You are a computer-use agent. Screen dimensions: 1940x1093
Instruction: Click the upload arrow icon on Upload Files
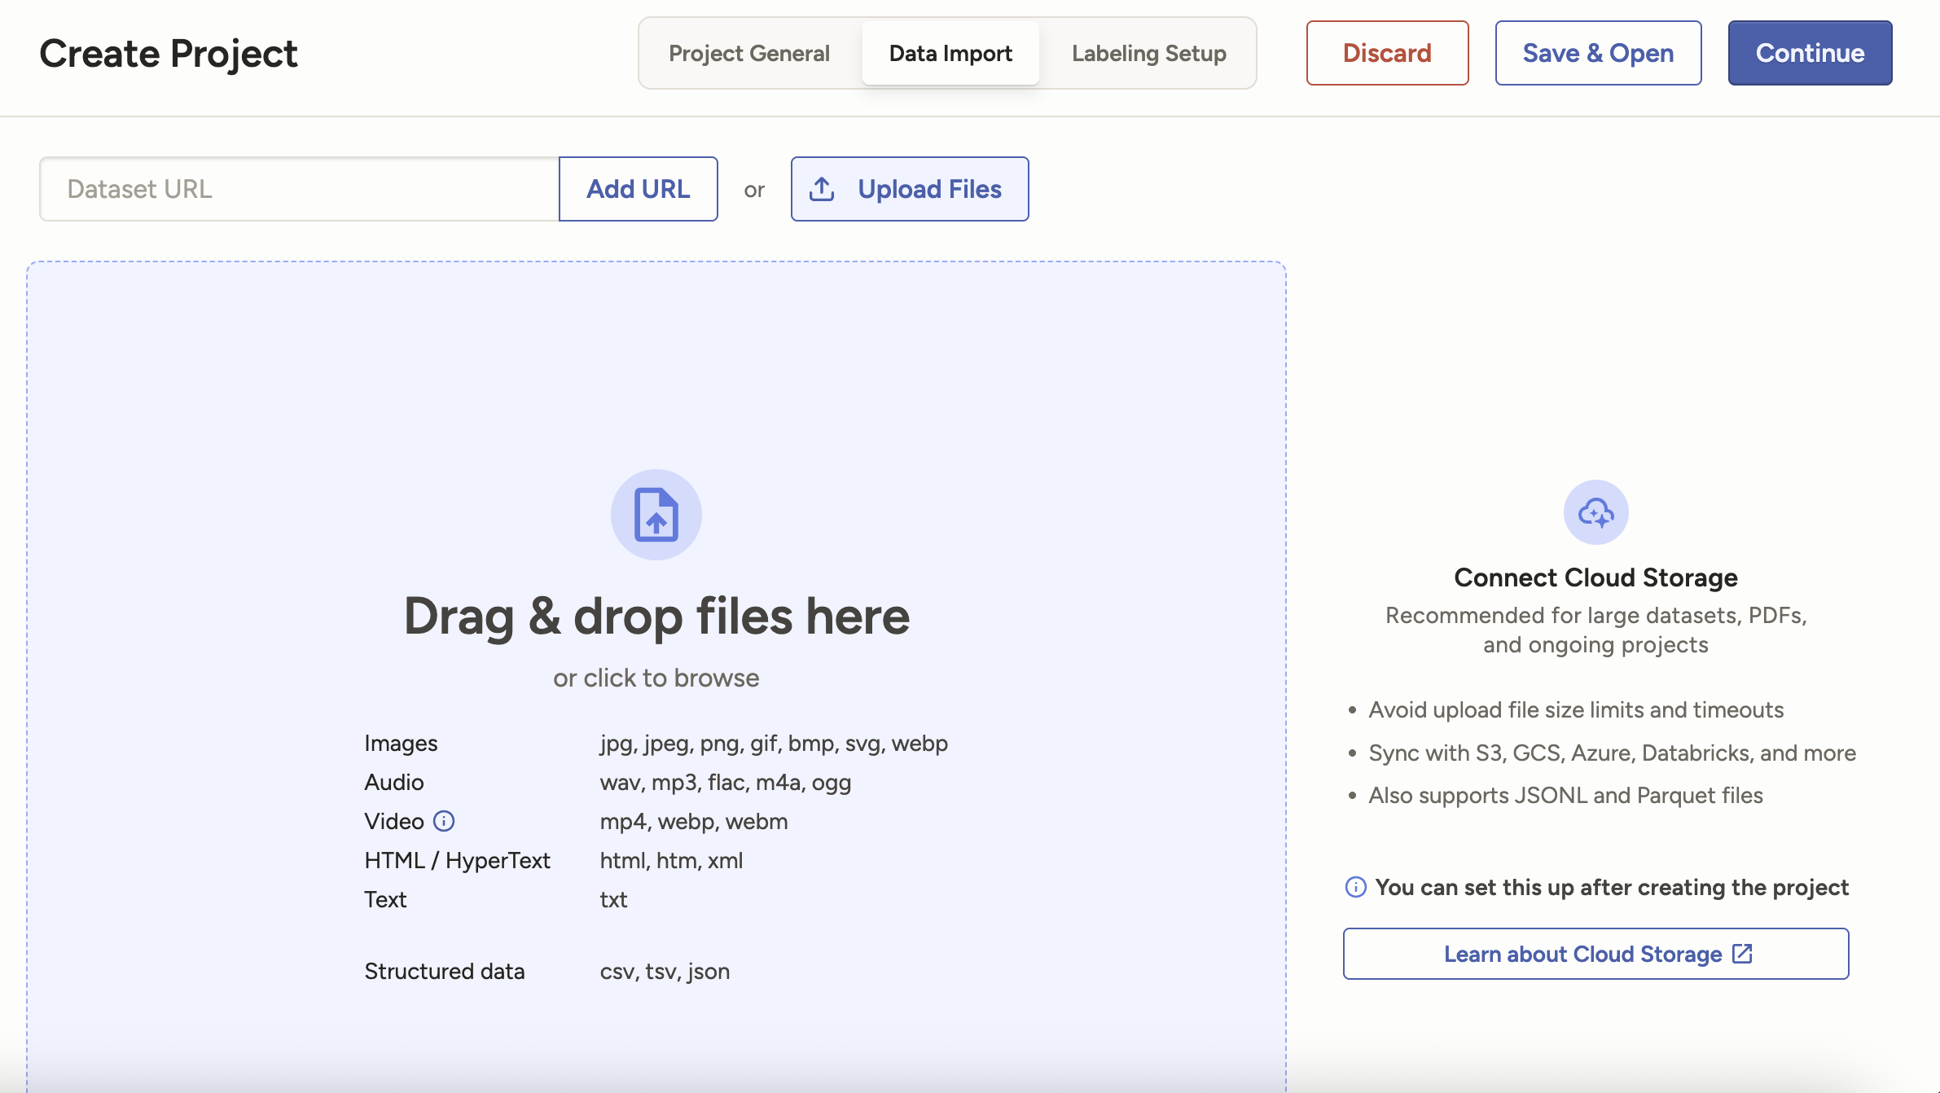(x=822, y=189)
